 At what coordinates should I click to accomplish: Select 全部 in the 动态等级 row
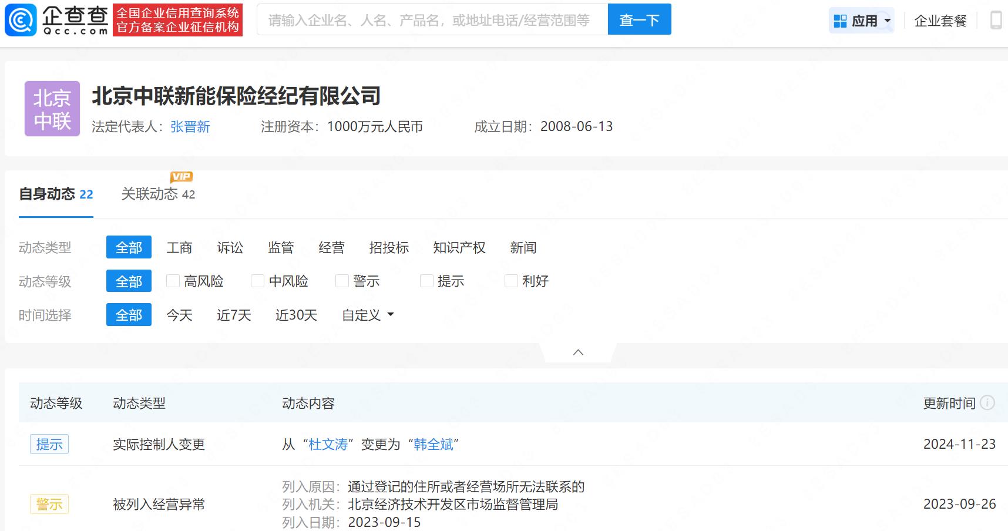point(129,281)
